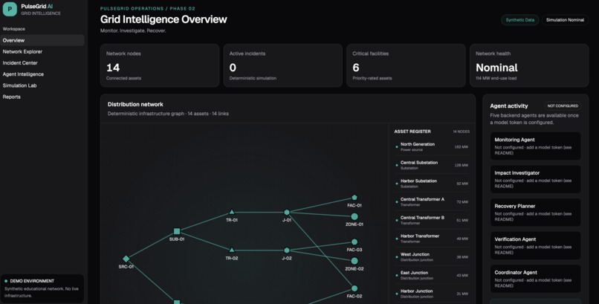Click the NOT CONFIGURED agent status badge
This screenshot has width=599, height=304.
(563, 106)
